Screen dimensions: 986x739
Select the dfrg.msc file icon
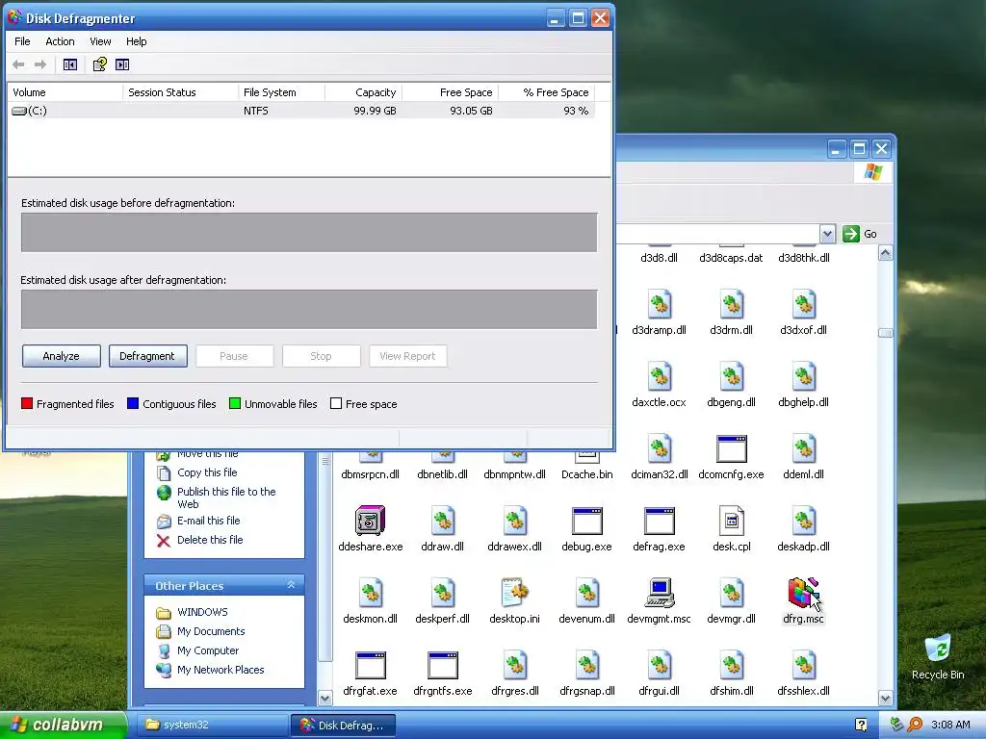click(804, 594)
